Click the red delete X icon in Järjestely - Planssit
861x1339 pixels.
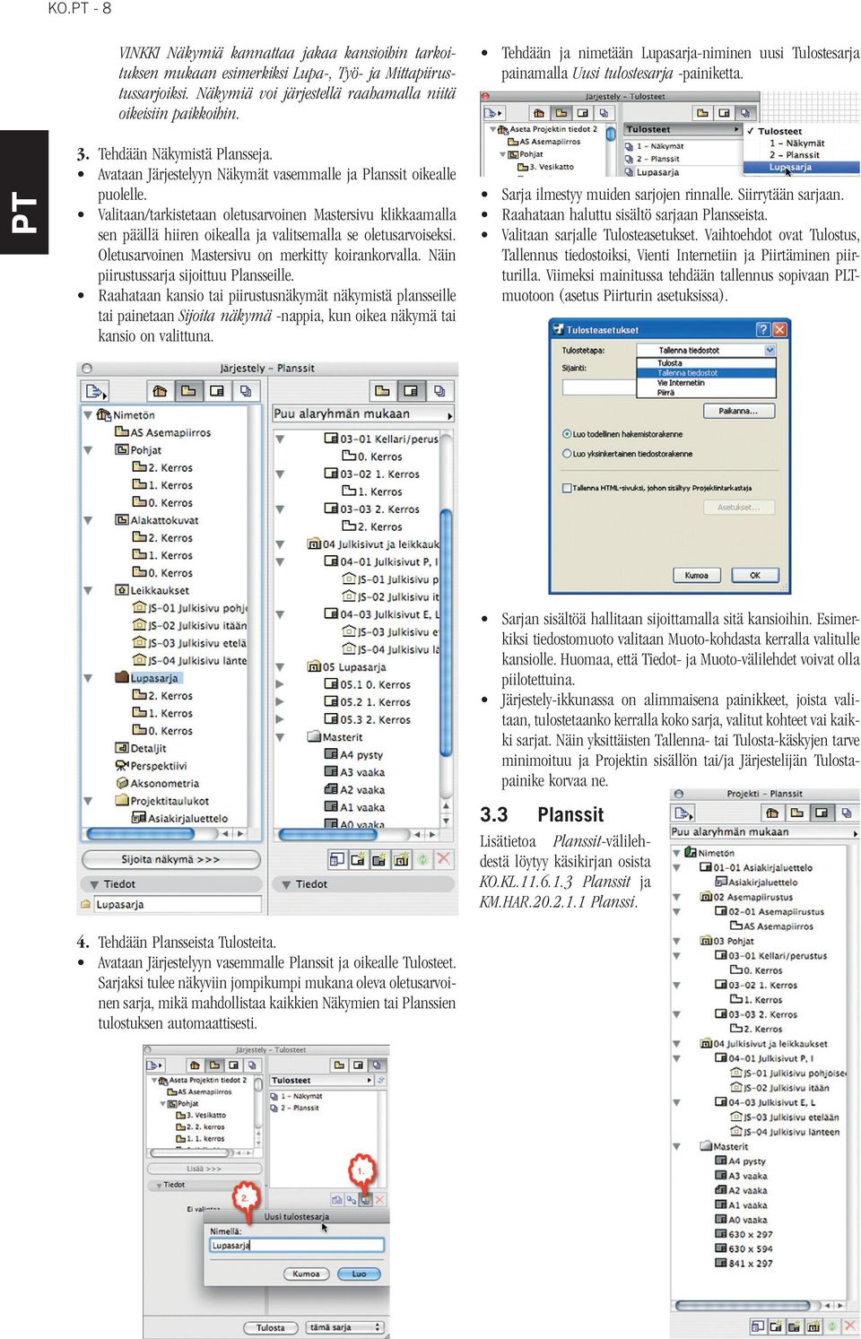[443, 859]
